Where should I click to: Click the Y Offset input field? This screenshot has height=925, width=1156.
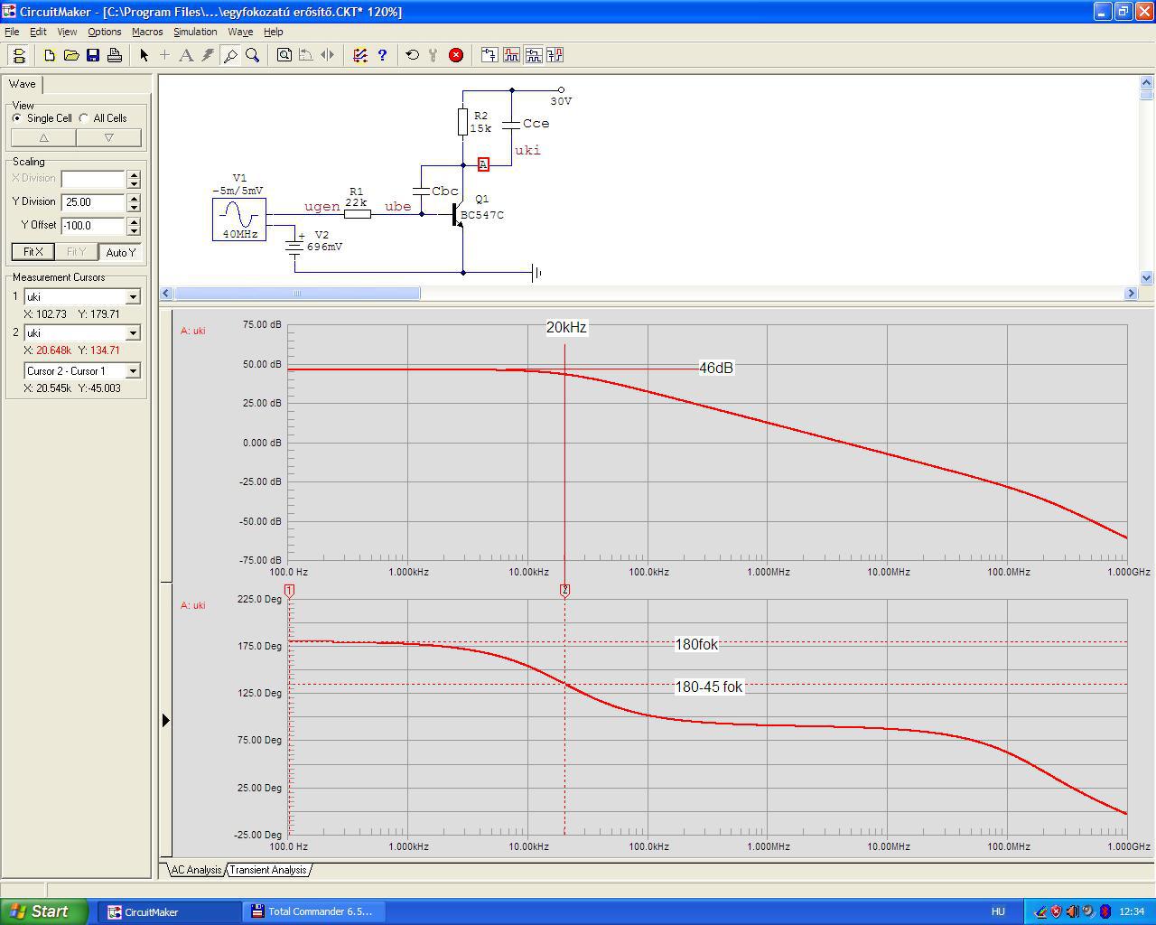coord(93,226)
